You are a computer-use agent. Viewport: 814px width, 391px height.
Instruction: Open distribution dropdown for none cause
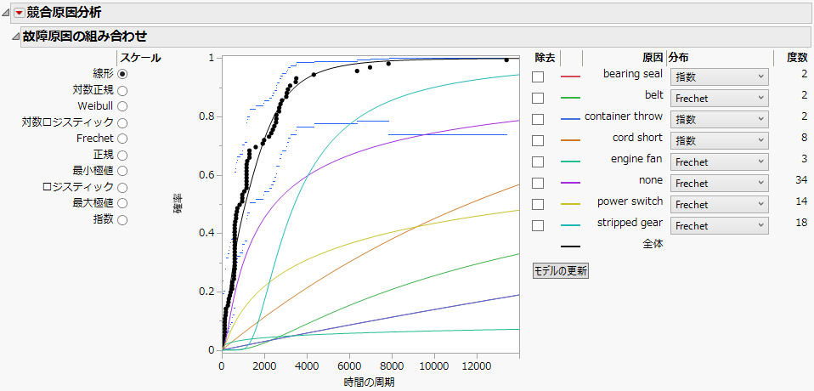[720, 184]
